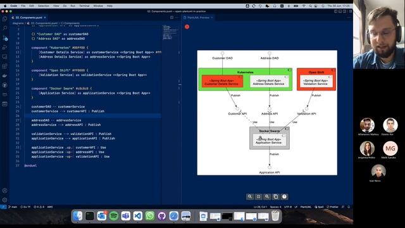Change the UTF-8 encoding in status bar

[288, 207]
